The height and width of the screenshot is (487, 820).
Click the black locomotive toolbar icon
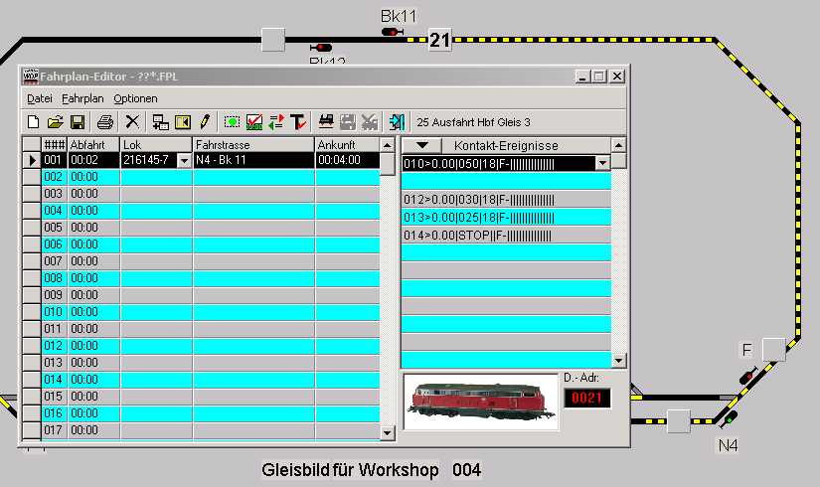(326, 122)
